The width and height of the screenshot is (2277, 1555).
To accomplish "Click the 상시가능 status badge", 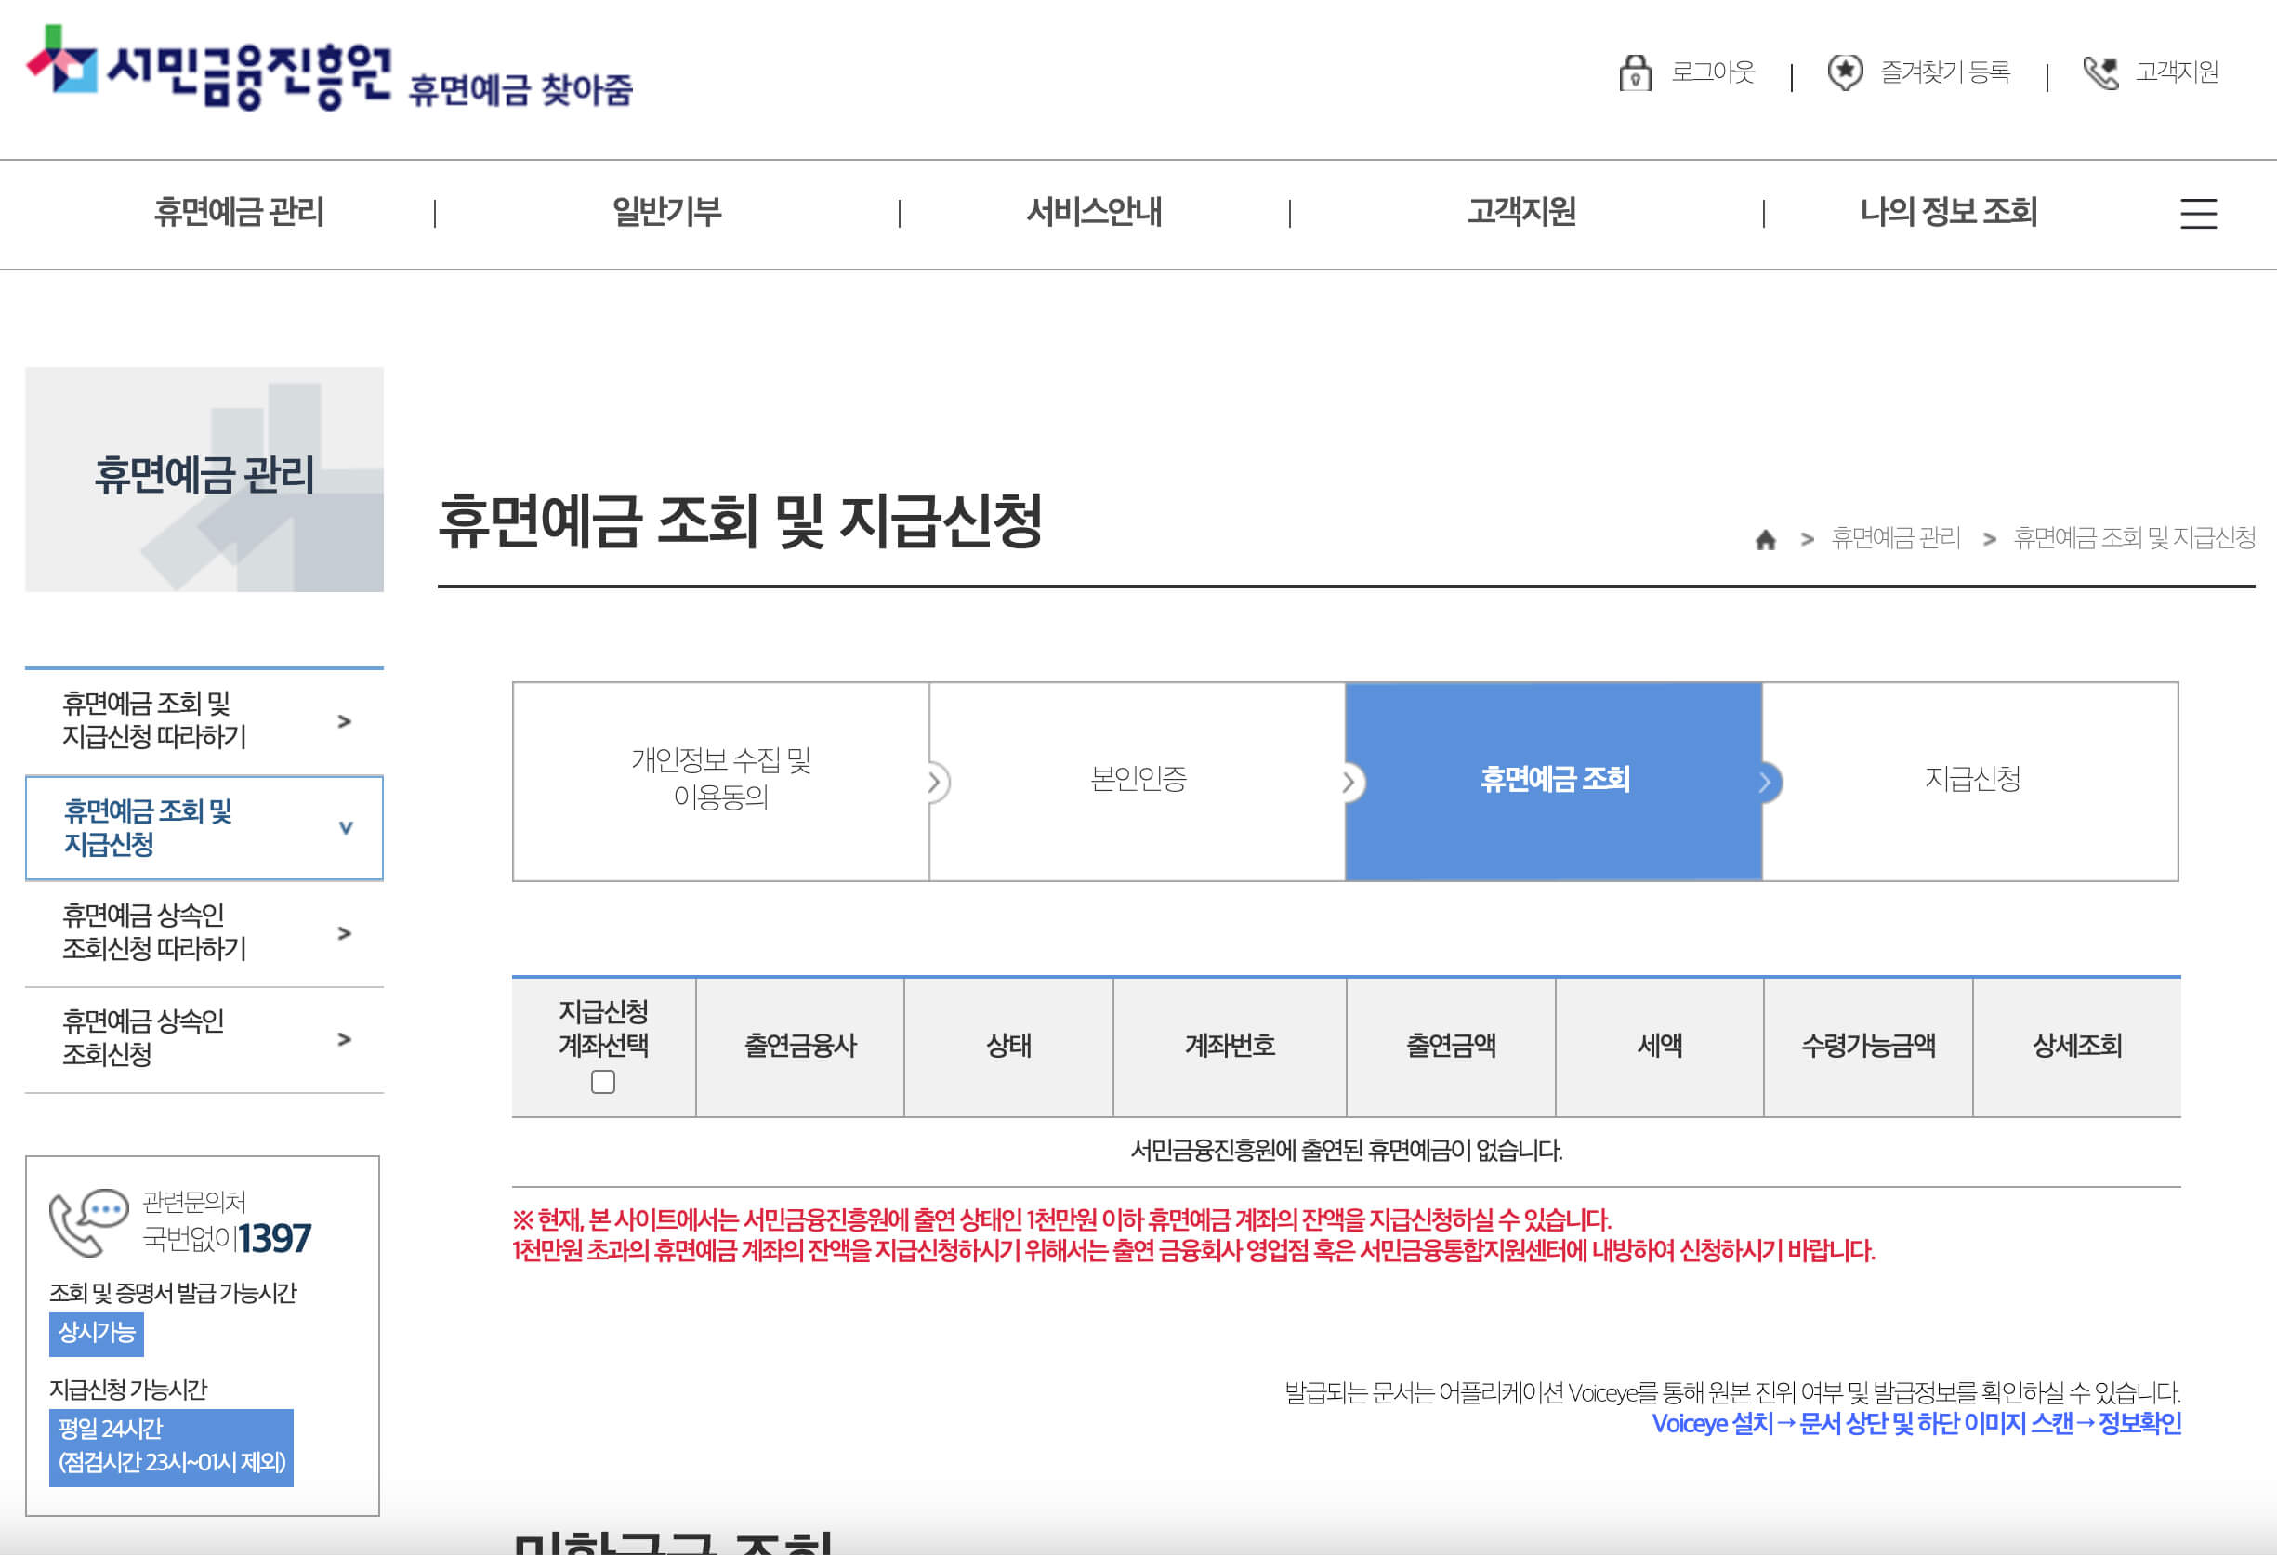I will [96, 1334].
